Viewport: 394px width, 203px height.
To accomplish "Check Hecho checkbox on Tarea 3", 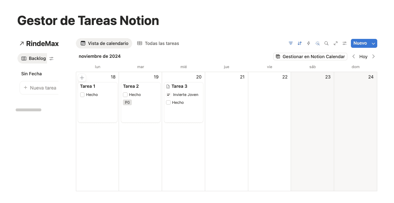I will pos(169,102).
